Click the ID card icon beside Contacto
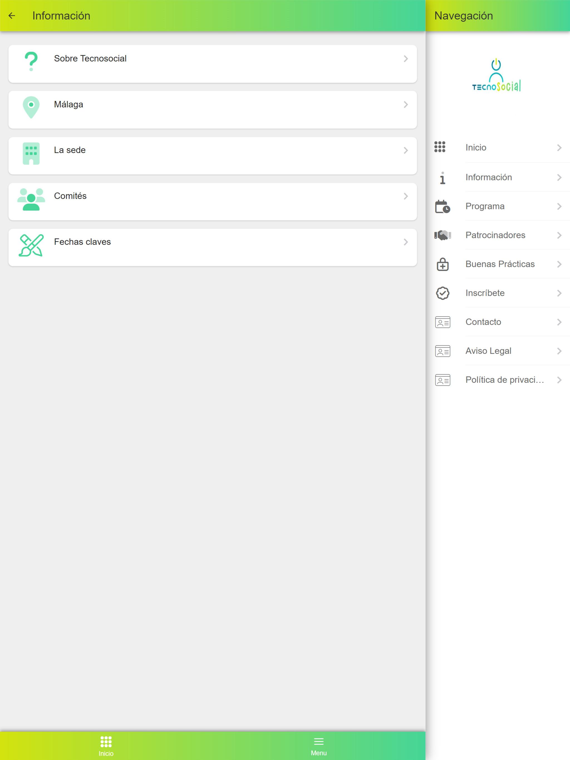The height and width of the screenshot is (760, 570). (443, 322)
